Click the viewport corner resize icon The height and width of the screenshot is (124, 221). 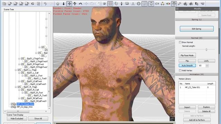click(172, 119)
